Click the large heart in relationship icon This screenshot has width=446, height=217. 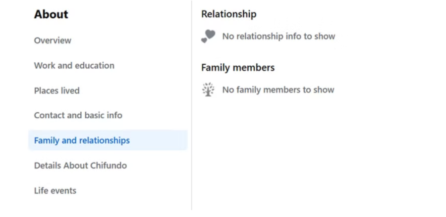pyautogui.click(x=210, y=35)
